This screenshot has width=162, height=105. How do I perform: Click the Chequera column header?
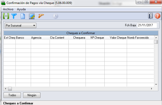pyautogui.click(x=77, y=38)
